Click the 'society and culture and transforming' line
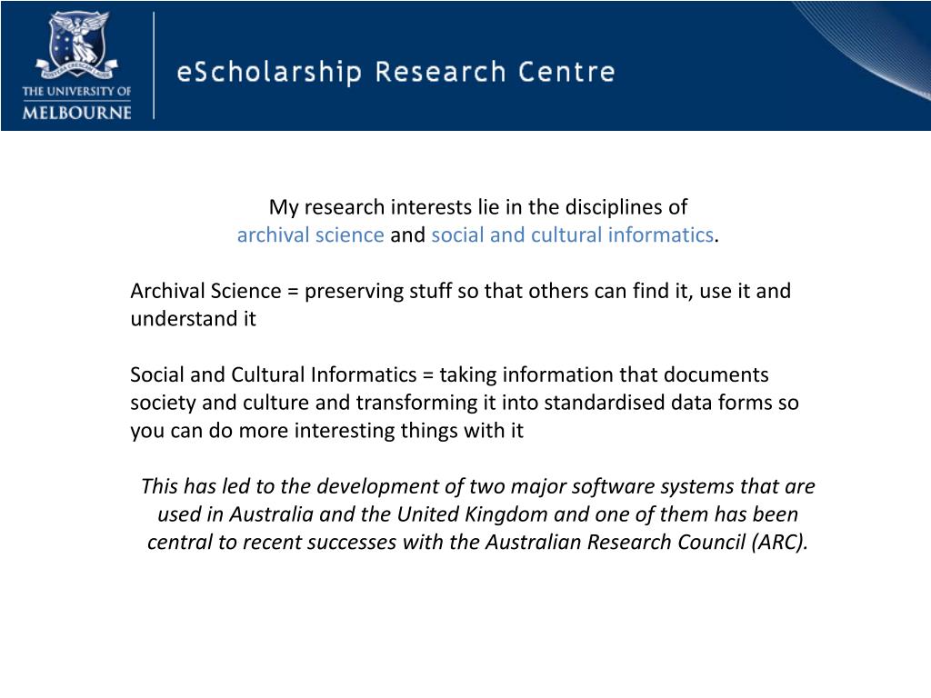This screenshot has width=931, height=698. point(465,403)
